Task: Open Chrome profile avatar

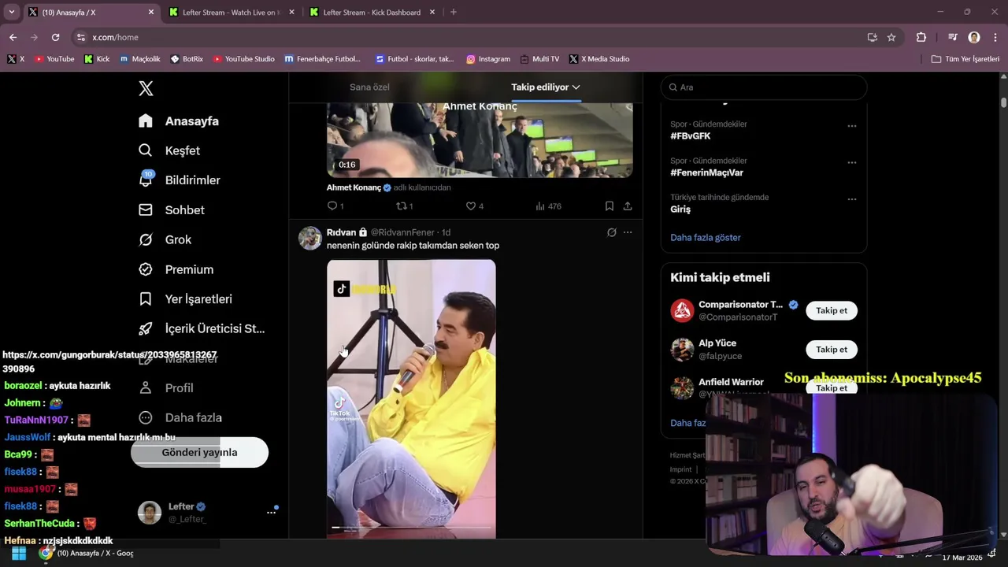Action: (x=974, y=37)
